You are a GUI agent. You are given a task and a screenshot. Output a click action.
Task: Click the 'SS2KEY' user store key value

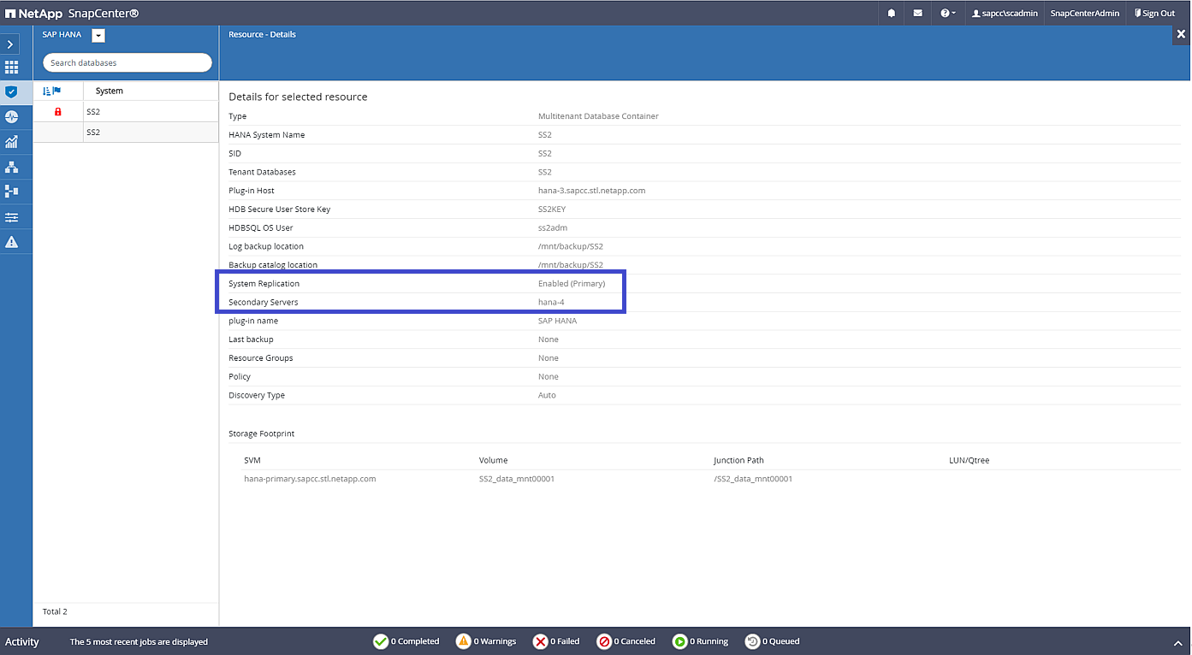point(552,209)
